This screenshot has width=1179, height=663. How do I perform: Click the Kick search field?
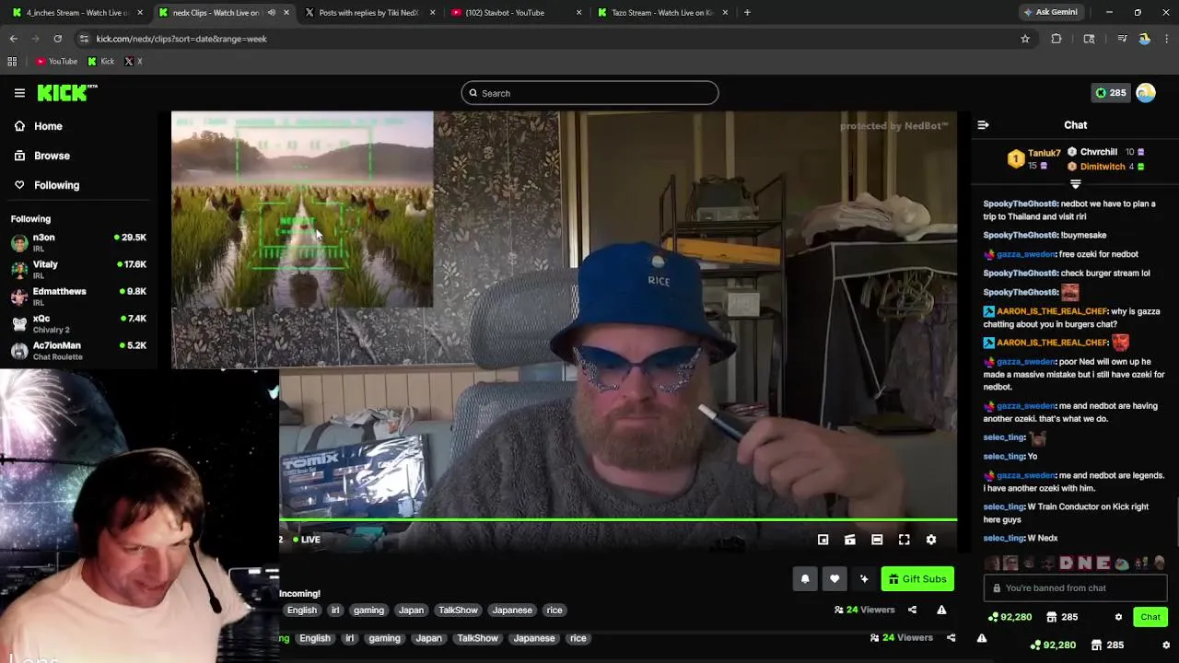[589, 93]
